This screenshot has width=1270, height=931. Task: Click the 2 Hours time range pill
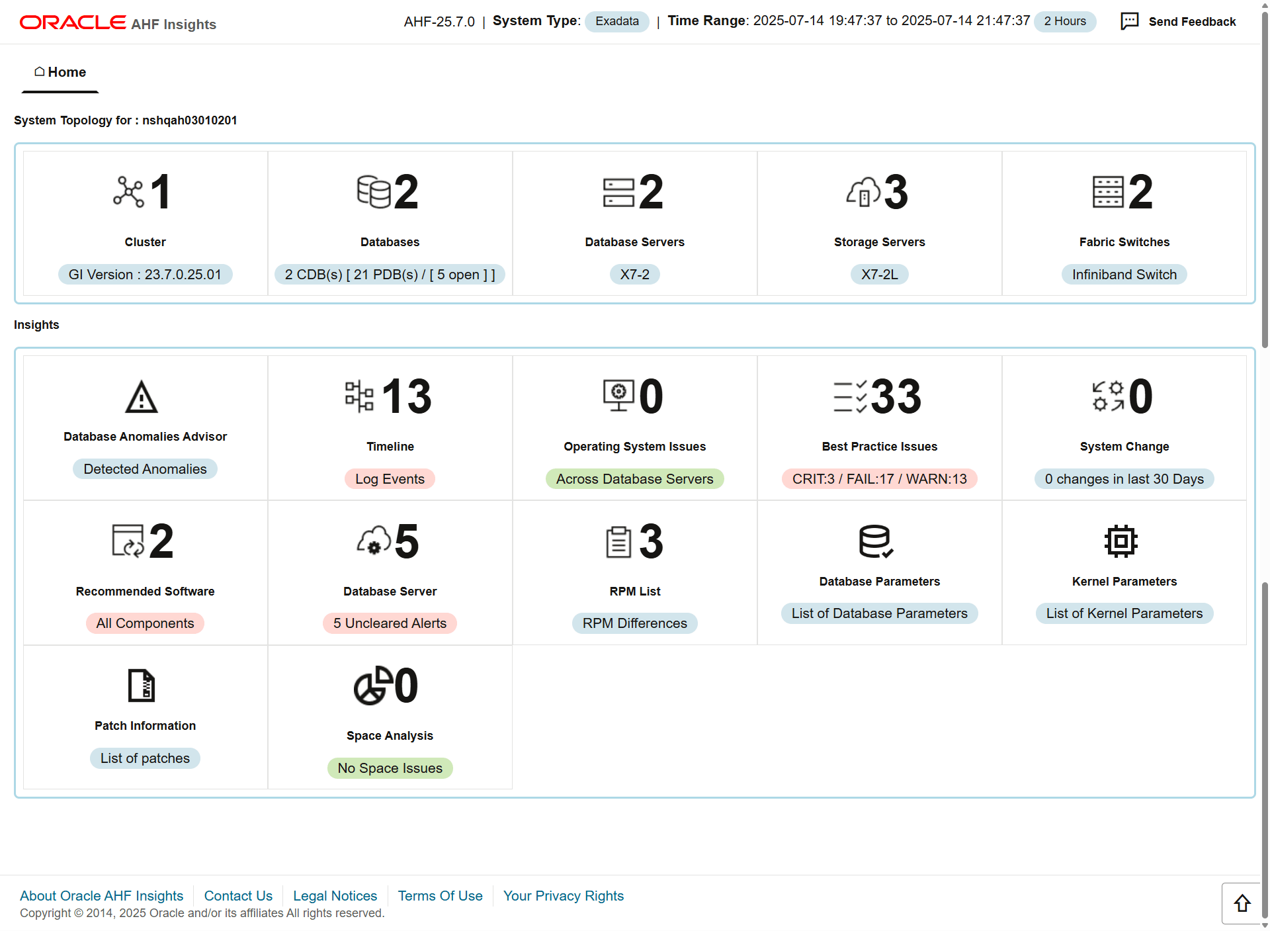pyautogui.click(x=1065, y=21)
